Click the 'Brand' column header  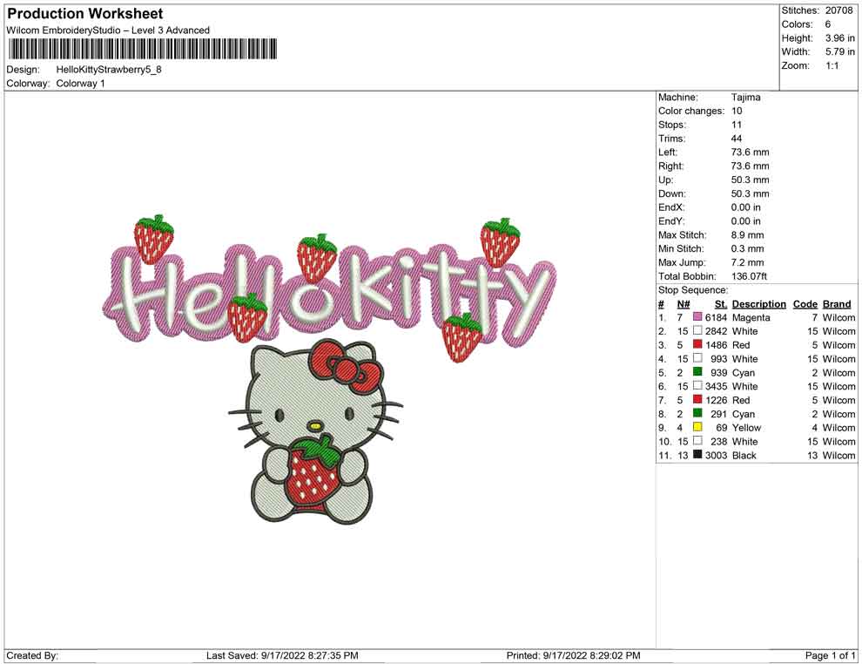point(837,304)
